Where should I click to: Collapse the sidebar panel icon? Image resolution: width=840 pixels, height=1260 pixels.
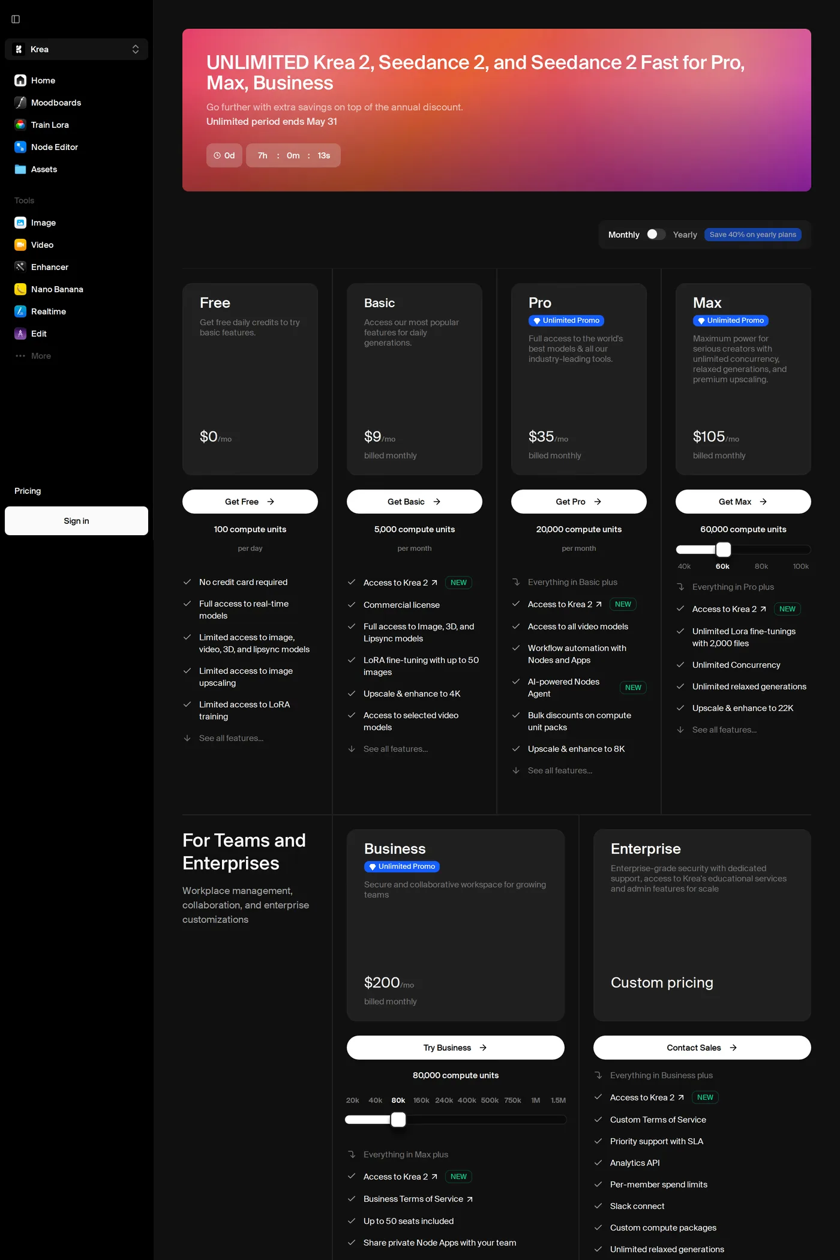(x=16, y=19)
